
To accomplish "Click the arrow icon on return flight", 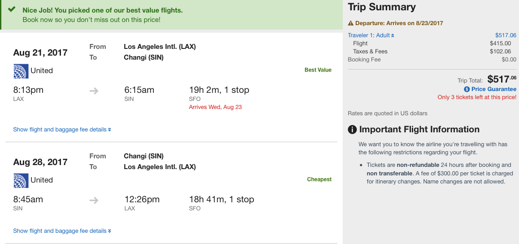I will tap(94, 200).
